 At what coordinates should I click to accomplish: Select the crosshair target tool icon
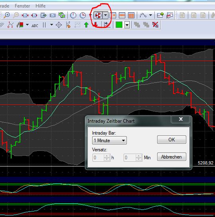pyautogui.click(x=59, y=25)
